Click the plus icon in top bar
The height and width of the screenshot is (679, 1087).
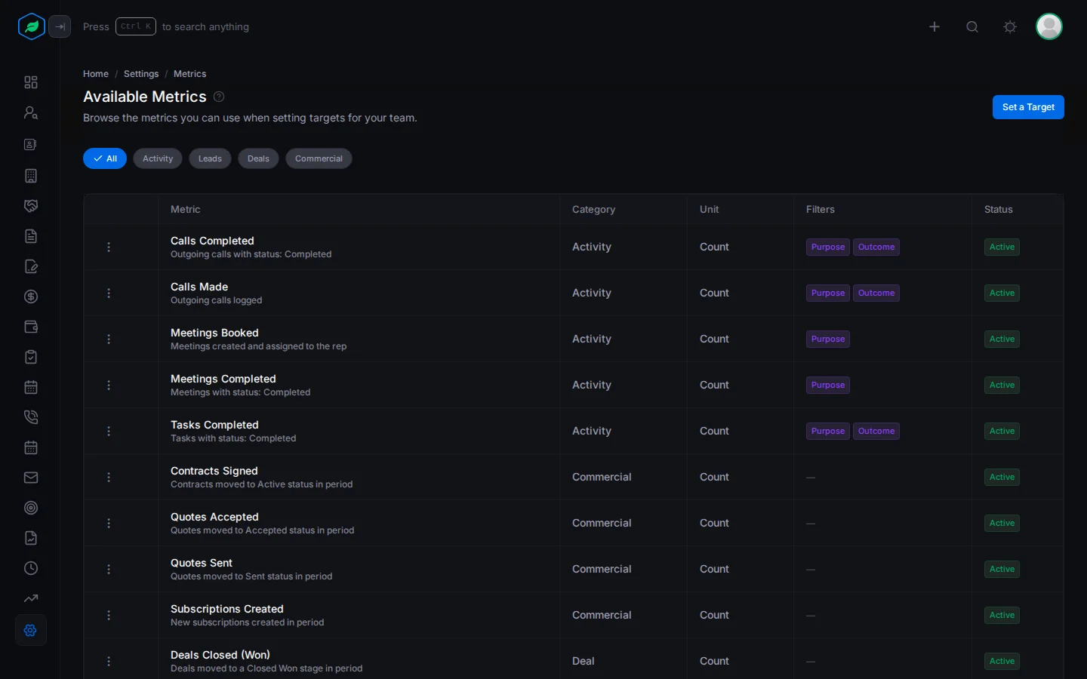935,26
